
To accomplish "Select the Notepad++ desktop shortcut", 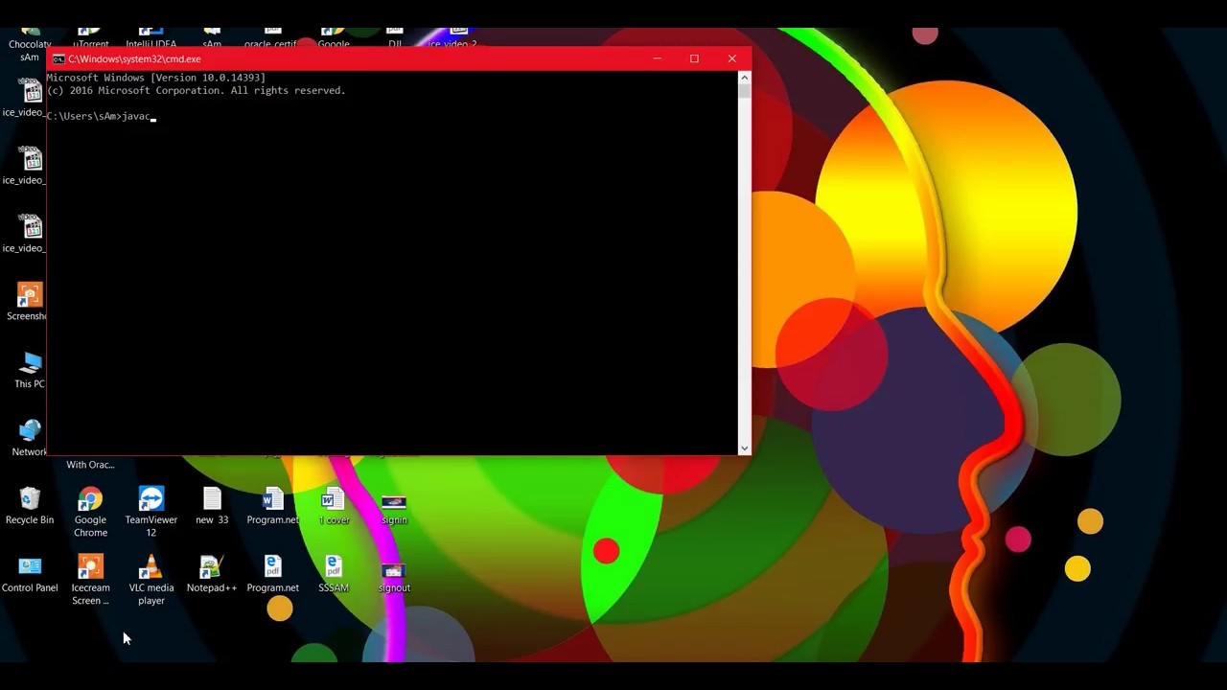I will coord(212,574).
